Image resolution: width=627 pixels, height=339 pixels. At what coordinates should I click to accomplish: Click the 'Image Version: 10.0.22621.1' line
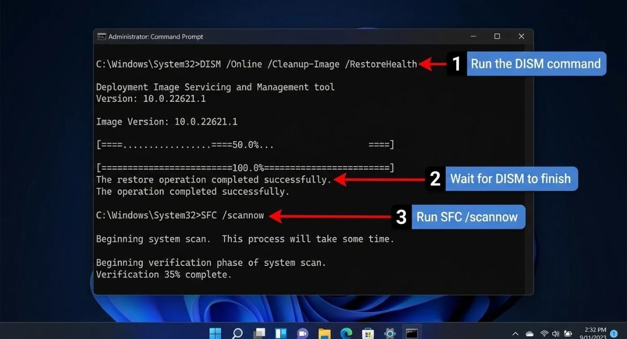(167, 122)
